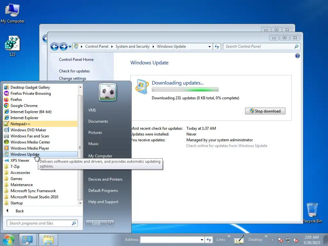Open the Windows Explorer taskbar icon

click(x=48, y=240)
